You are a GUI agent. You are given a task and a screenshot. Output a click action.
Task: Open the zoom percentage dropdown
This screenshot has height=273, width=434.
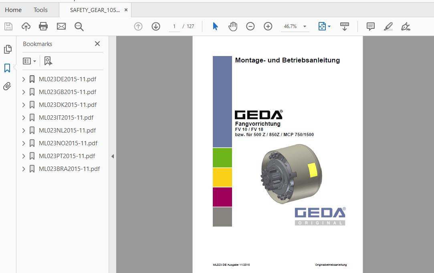(x=305, y=26)
